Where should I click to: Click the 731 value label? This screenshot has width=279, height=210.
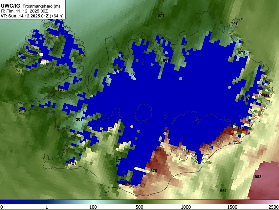tap(61, 90)
